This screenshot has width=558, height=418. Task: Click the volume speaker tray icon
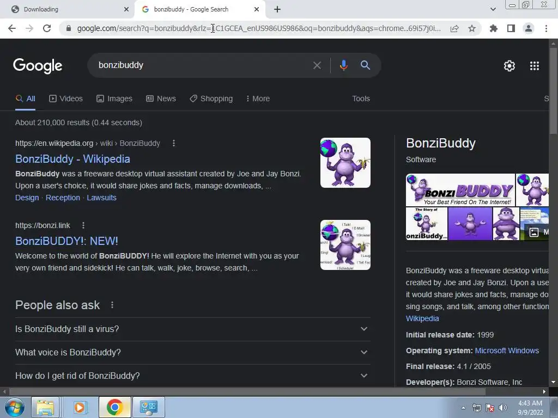(x=503, y=408)
